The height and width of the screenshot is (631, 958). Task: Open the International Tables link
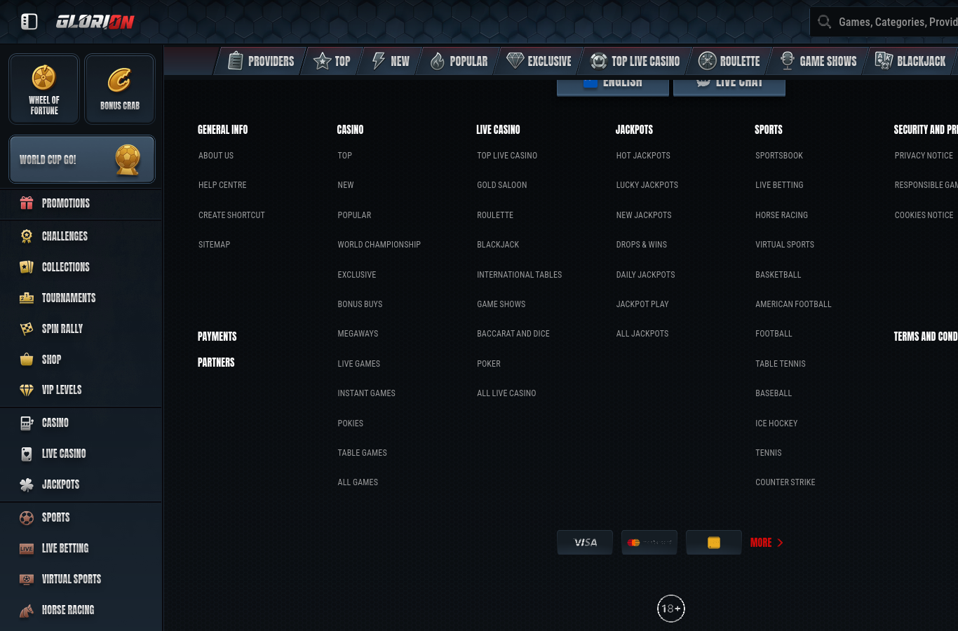(x=520, y=275)
